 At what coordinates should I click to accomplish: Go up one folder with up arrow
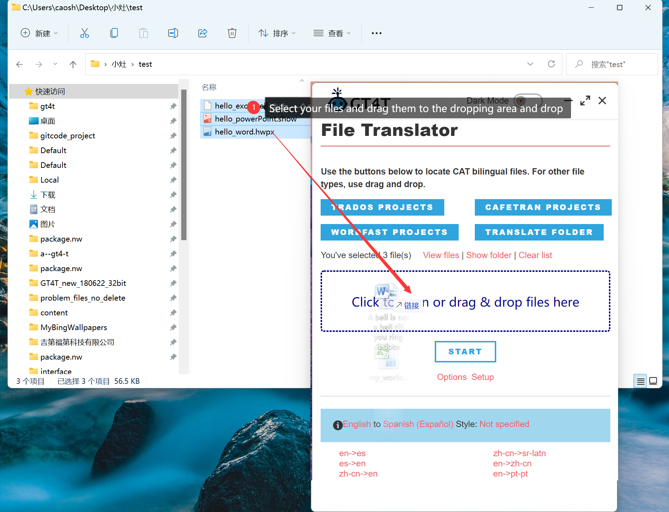pyautogui.click(x=73, y=64)
